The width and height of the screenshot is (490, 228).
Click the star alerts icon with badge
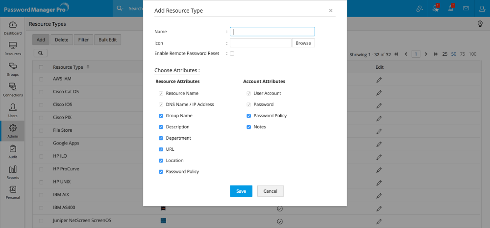tap(436, 8)
